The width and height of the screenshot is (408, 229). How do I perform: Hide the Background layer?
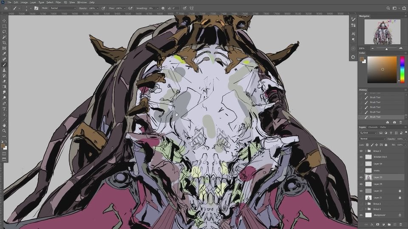coord(361,215)
